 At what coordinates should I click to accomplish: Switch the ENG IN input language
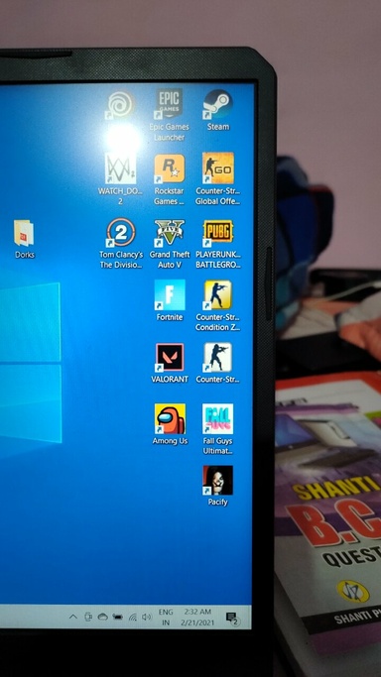coord(166,618)
